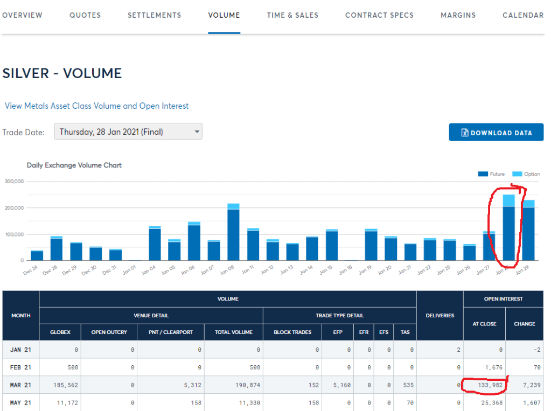Image resolution: width=551 pixels, height=411 pixels.
Task: Select the MAR 21 month row
Action: (20, 385)
